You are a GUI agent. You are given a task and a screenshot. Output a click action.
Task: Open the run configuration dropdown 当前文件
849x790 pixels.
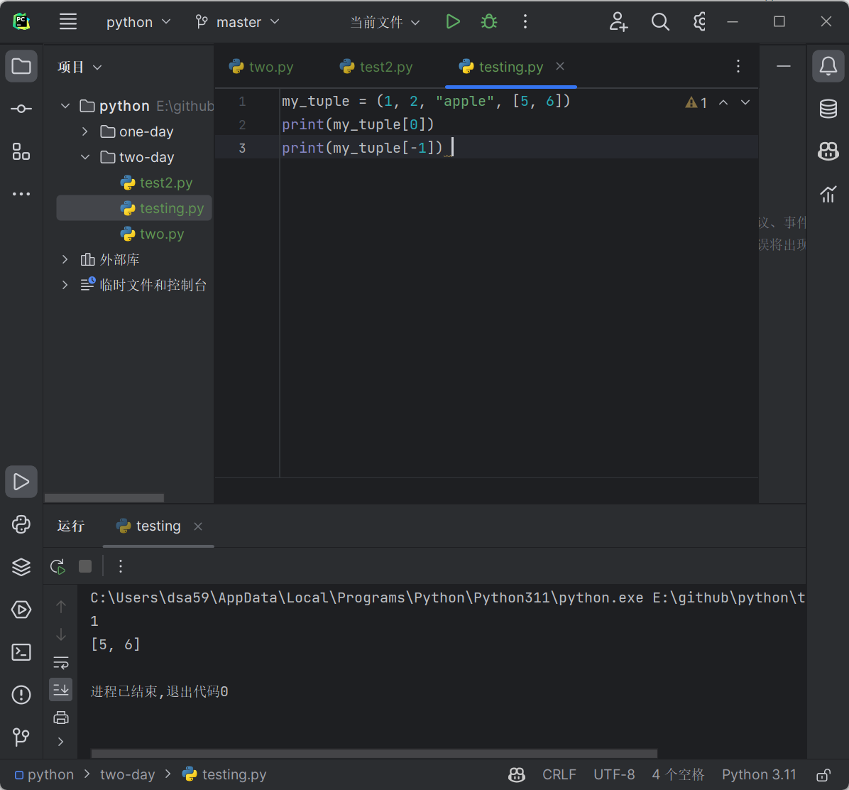coord(385,22)
